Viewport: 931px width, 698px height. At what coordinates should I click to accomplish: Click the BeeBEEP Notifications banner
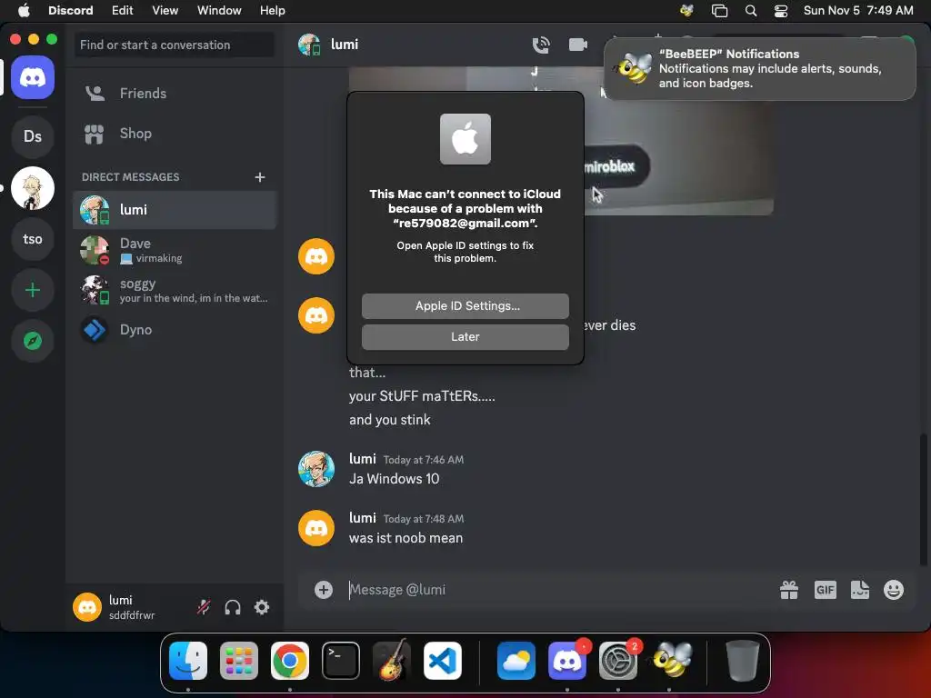tap(760, 68)
